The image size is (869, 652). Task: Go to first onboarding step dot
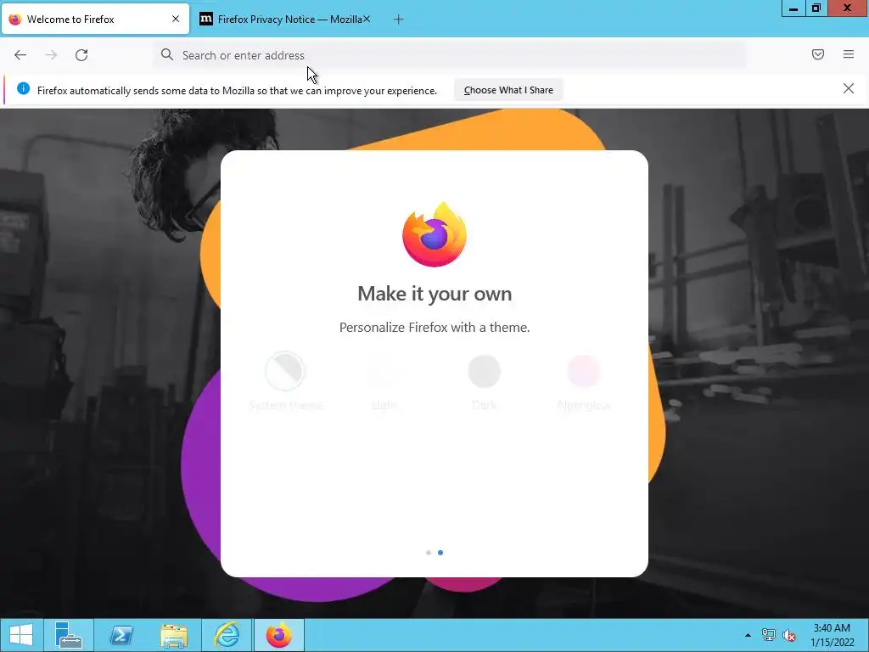click(429, 553)
